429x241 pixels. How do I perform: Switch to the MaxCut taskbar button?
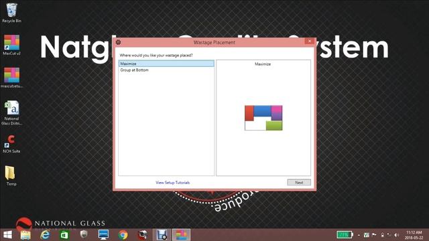pos(181,235)
